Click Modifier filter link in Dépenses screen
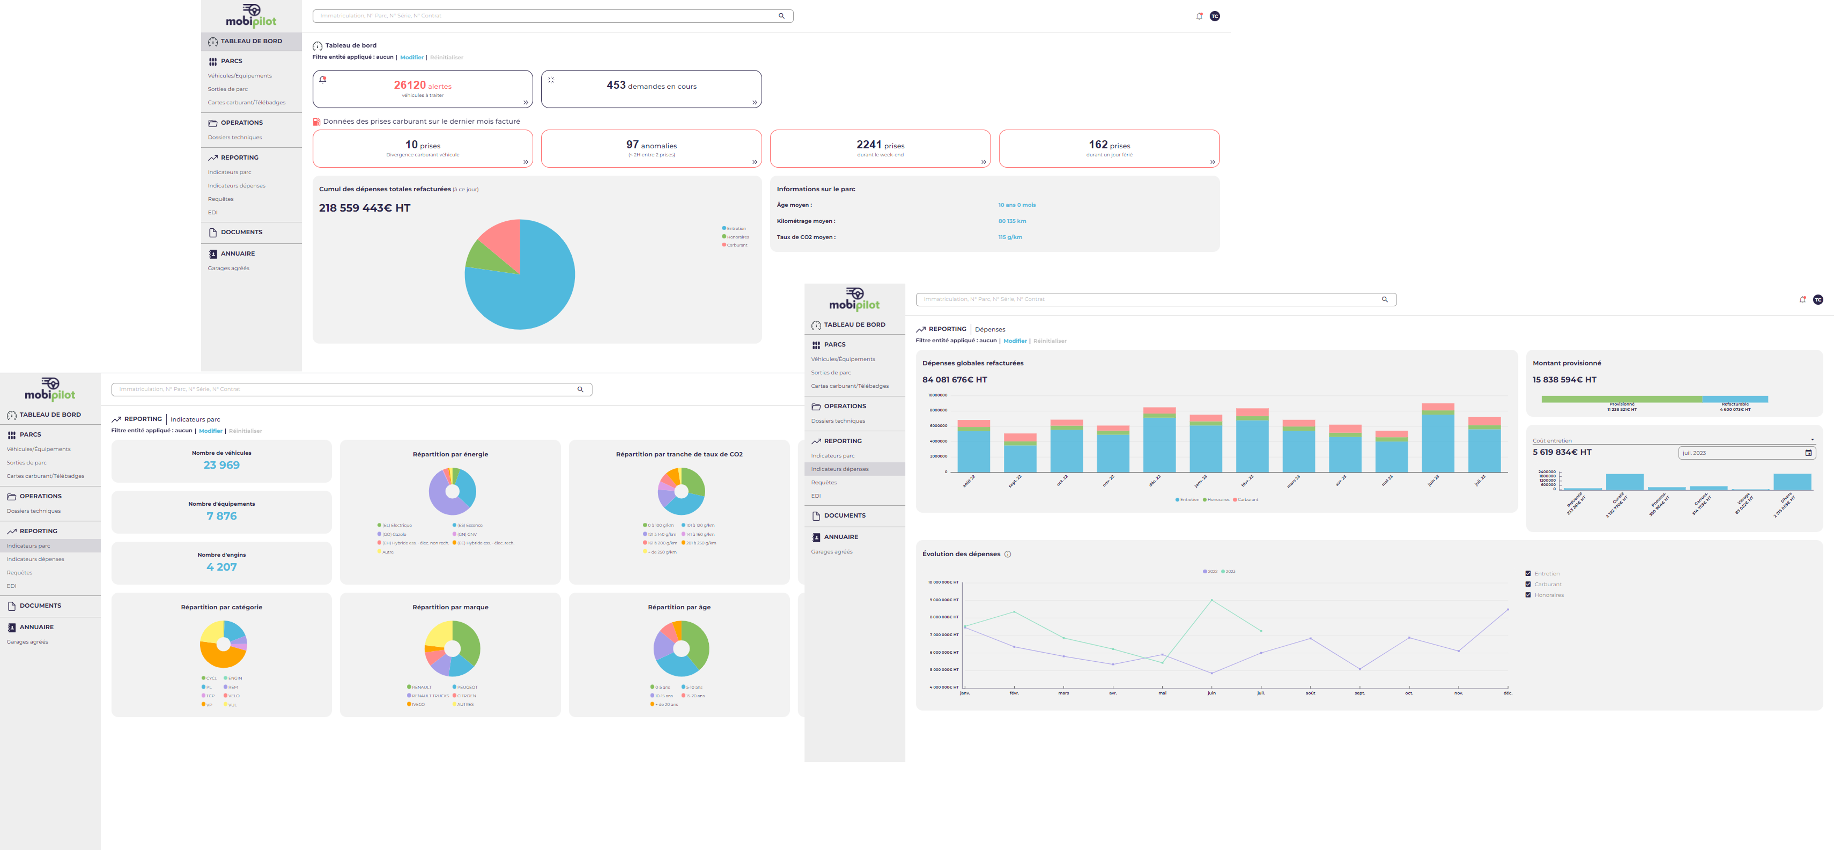1834x850 pixels. pos(1015,341)
